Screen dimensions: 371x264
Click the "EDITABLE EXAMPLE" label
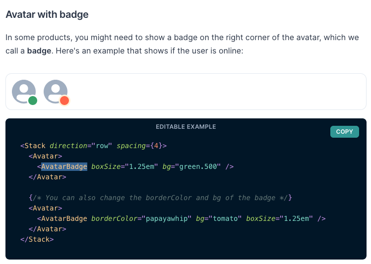[x=186, y=127]
